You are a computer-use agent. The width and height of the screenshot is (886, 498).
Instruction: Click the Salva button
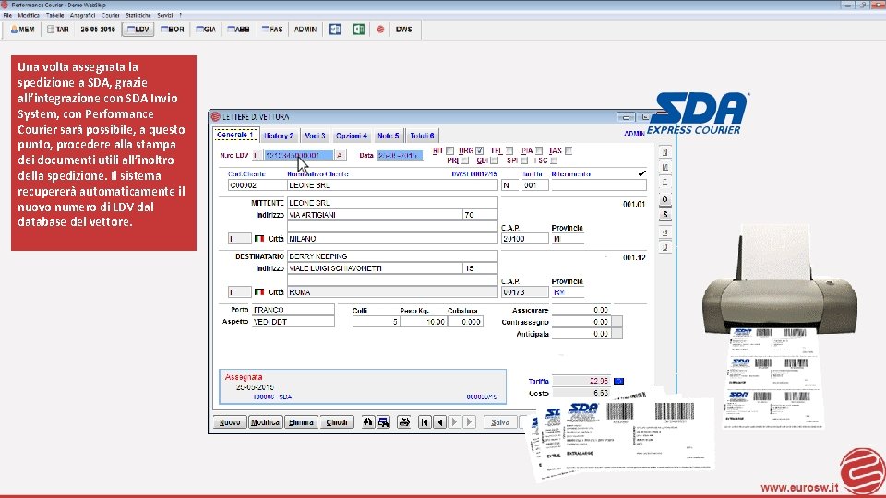(x=500, y=422)
